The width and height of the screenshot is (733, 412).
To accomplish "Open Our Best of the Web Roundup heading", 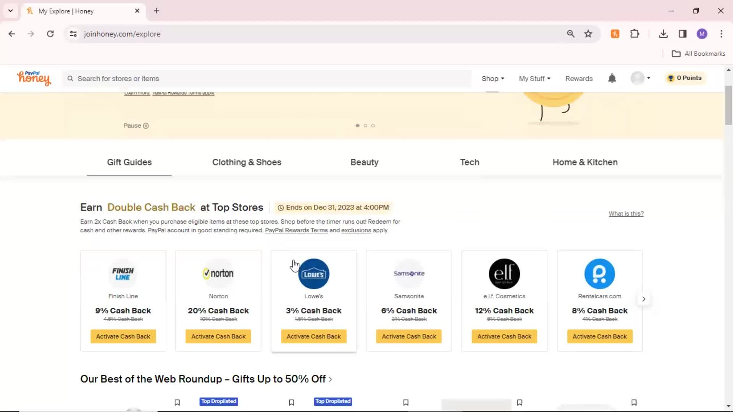I will (206, 379).
